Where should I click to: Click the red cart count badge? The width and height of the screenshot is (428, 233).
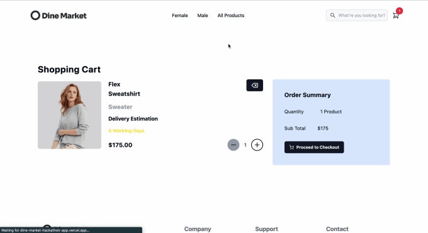click(x=399, y=11)
